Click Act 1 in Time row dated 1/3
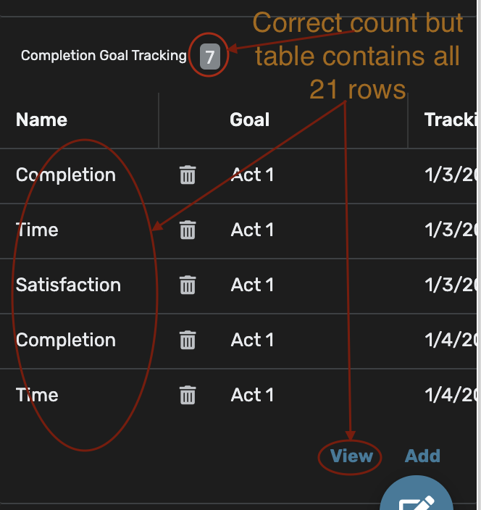 [252, 230]
